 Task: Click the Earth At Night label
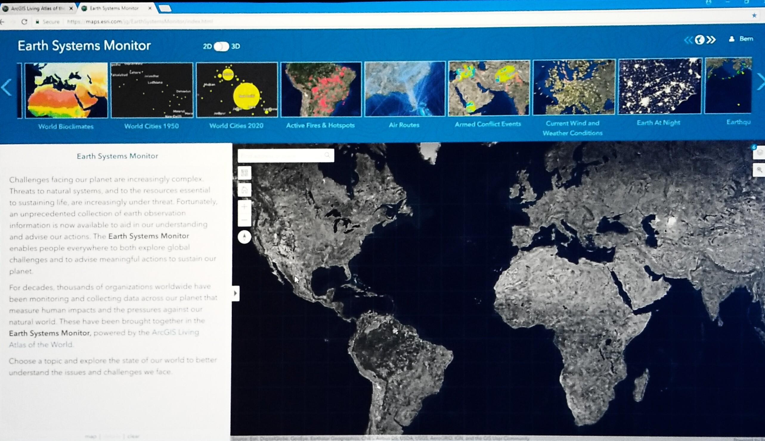click(658, 123)
